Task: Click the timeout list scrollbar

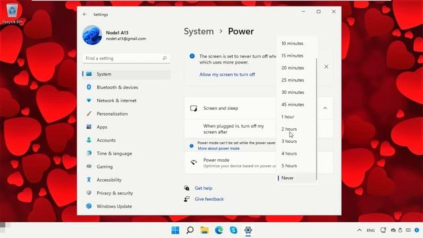Action: tap(316, 119)
